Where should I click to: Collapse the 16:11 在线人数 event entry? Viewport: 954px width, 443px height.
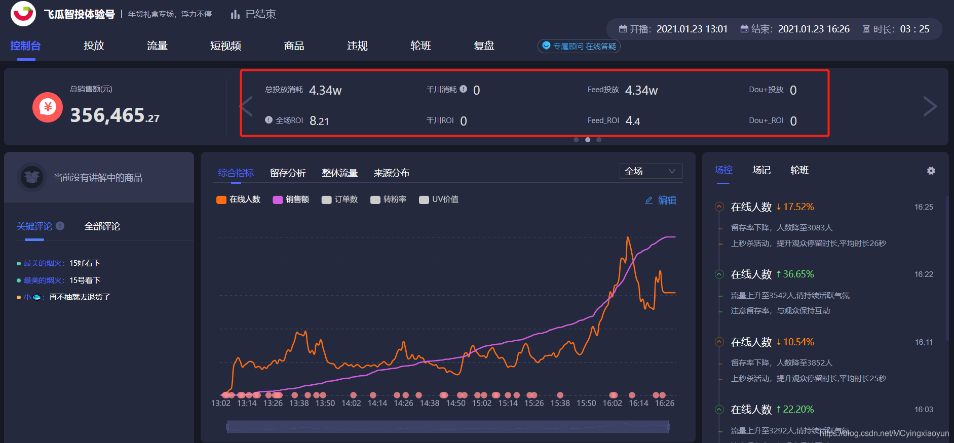[719, 342]
